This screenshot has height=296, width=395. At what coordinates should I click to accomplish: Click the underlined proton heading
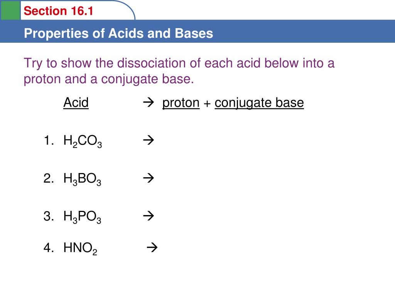coord(181,103)
